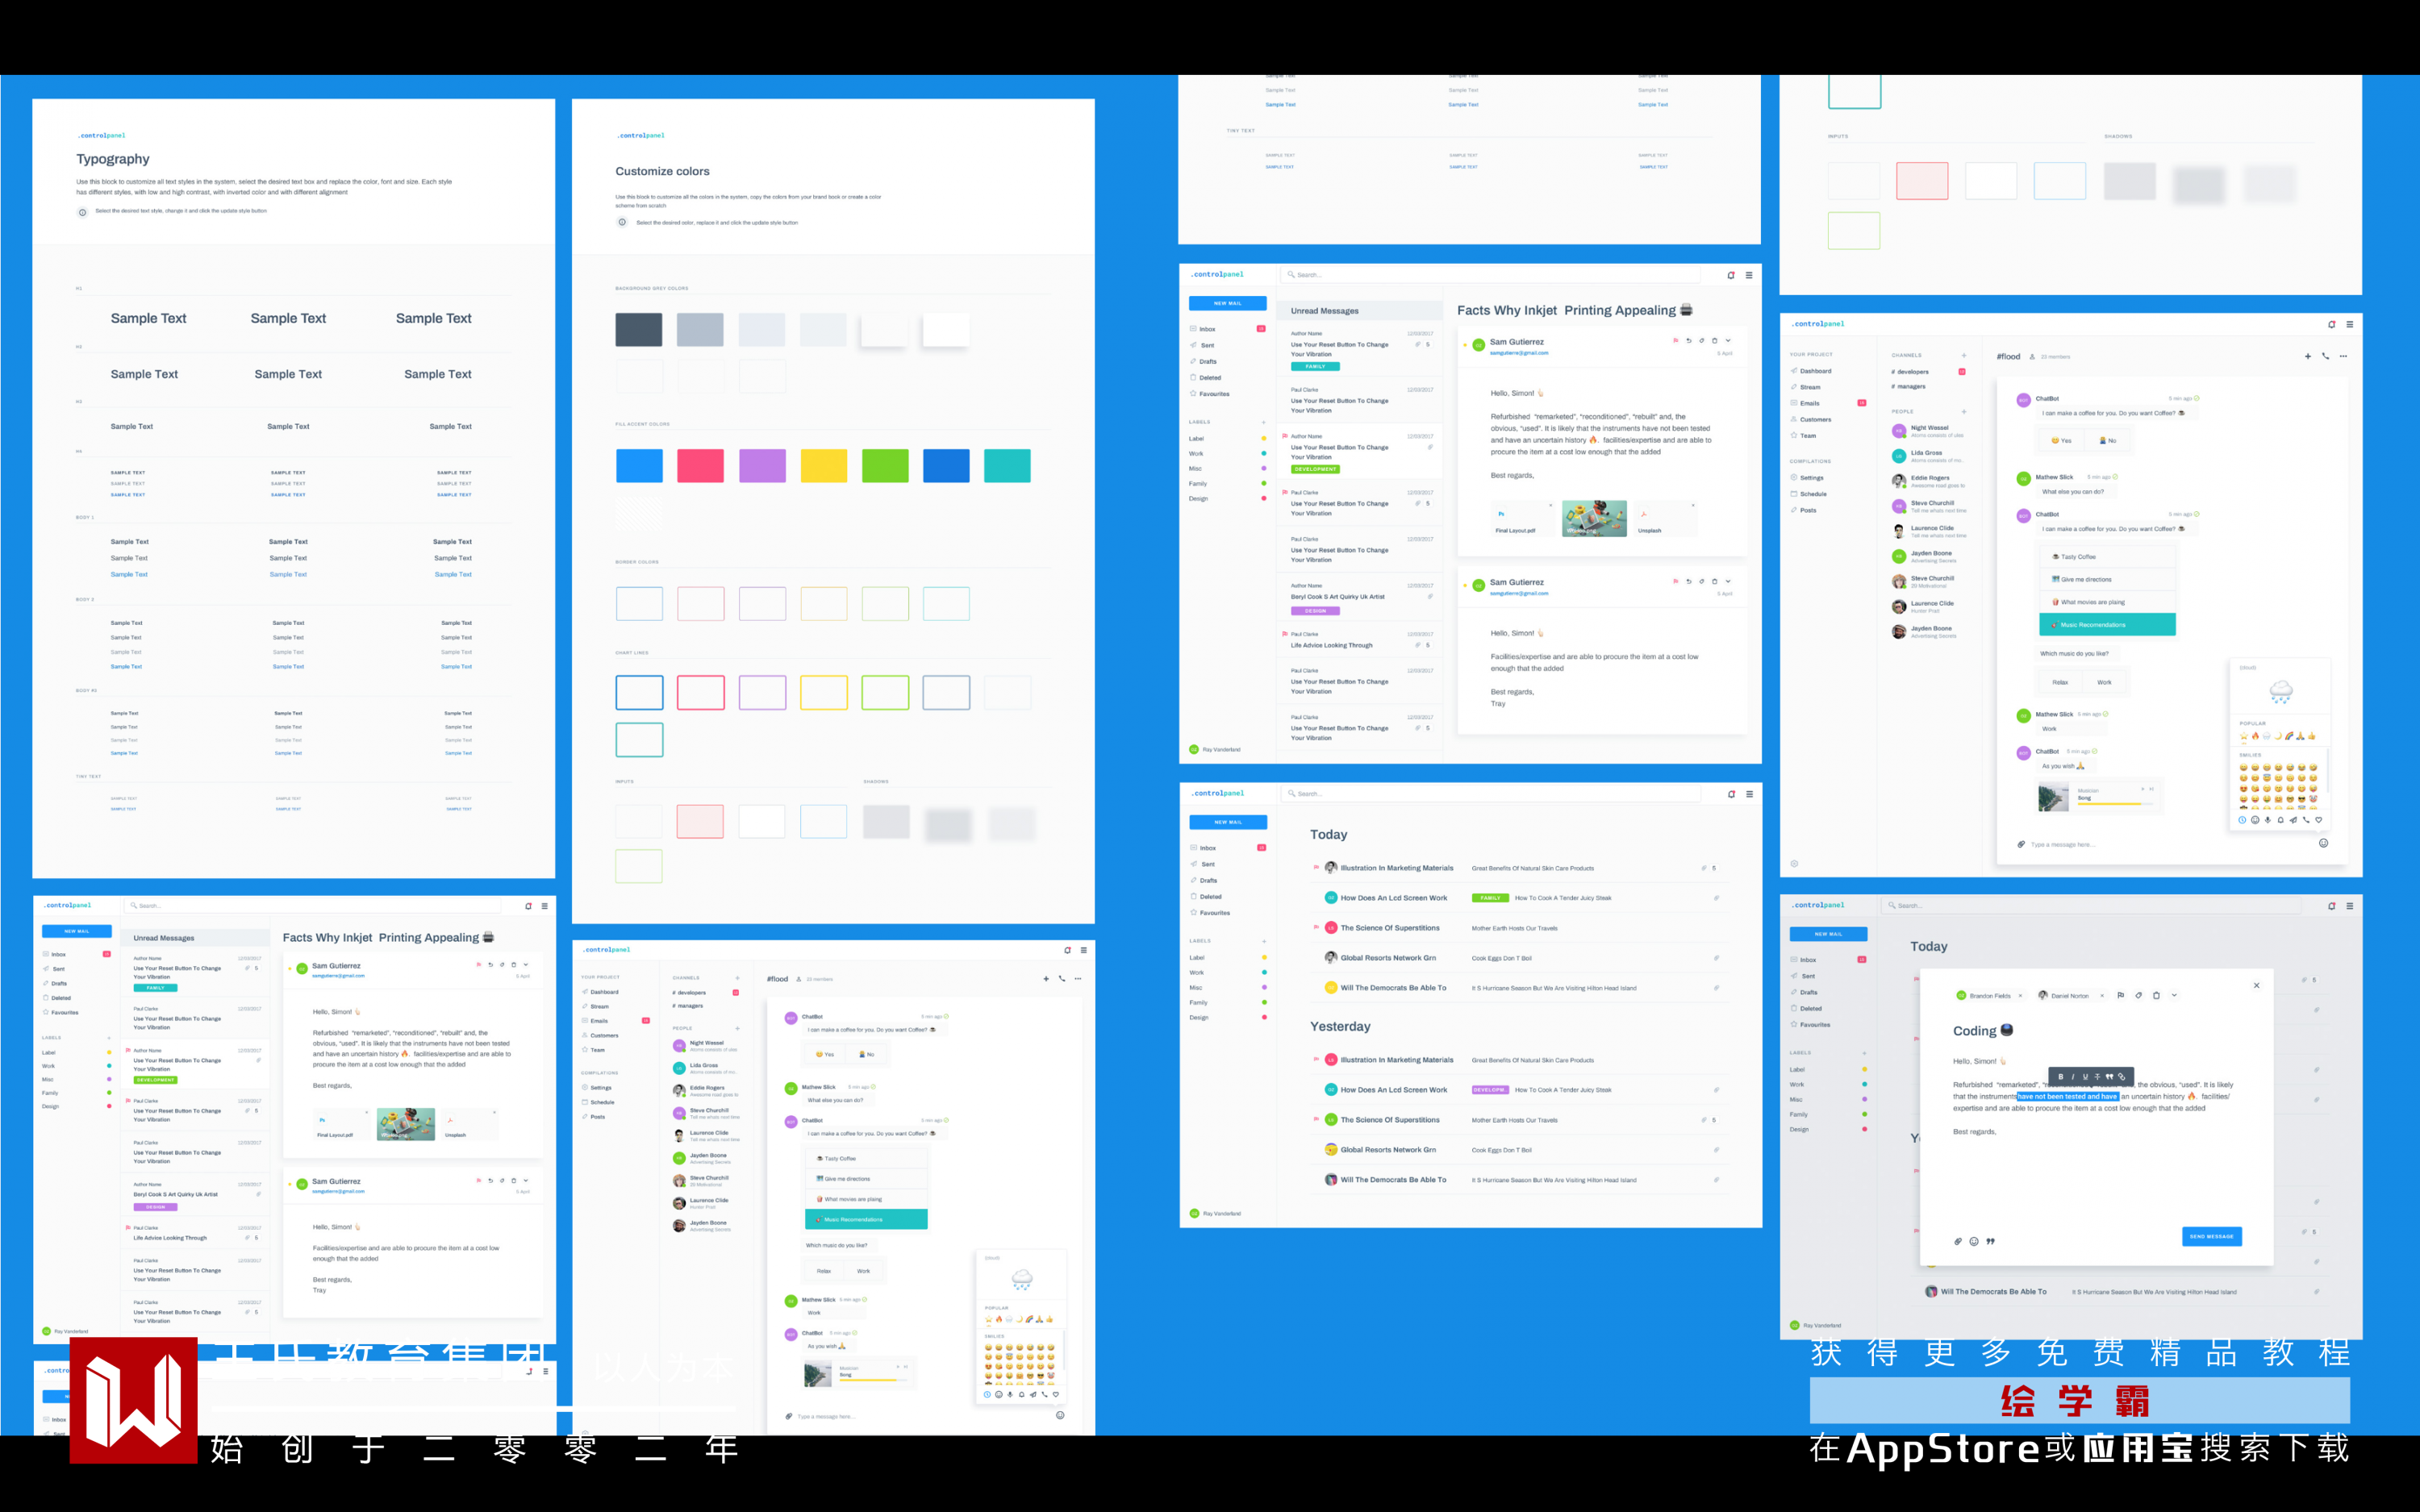Select Dashboard in right chat sidebar
The width and height of the screenshot is (2420, 1512).
pos(1815,371)
